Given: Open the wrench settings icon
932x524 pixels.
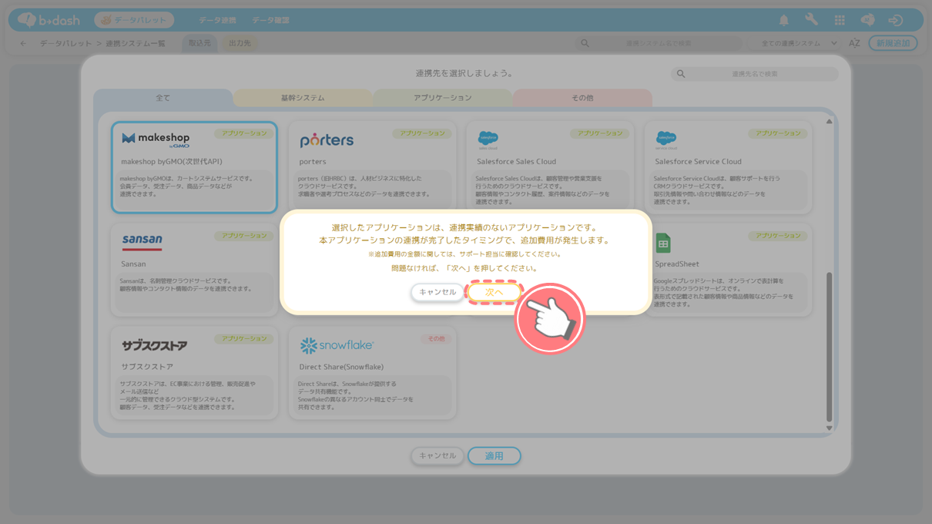Looking at the screenshot, I should point(811,20).
